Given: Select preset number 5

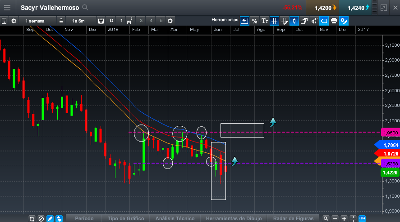Looking at the screenshot, I should tap(161, 21).
